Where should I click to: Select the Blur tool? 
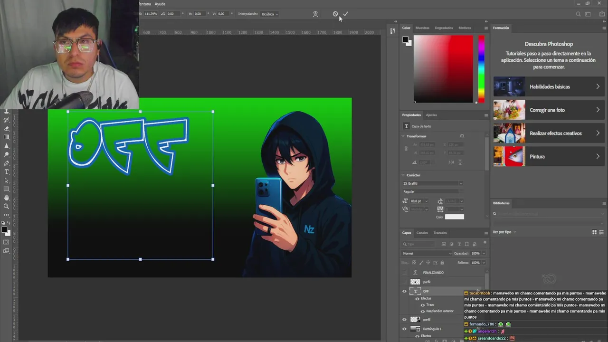coord(6,146)
